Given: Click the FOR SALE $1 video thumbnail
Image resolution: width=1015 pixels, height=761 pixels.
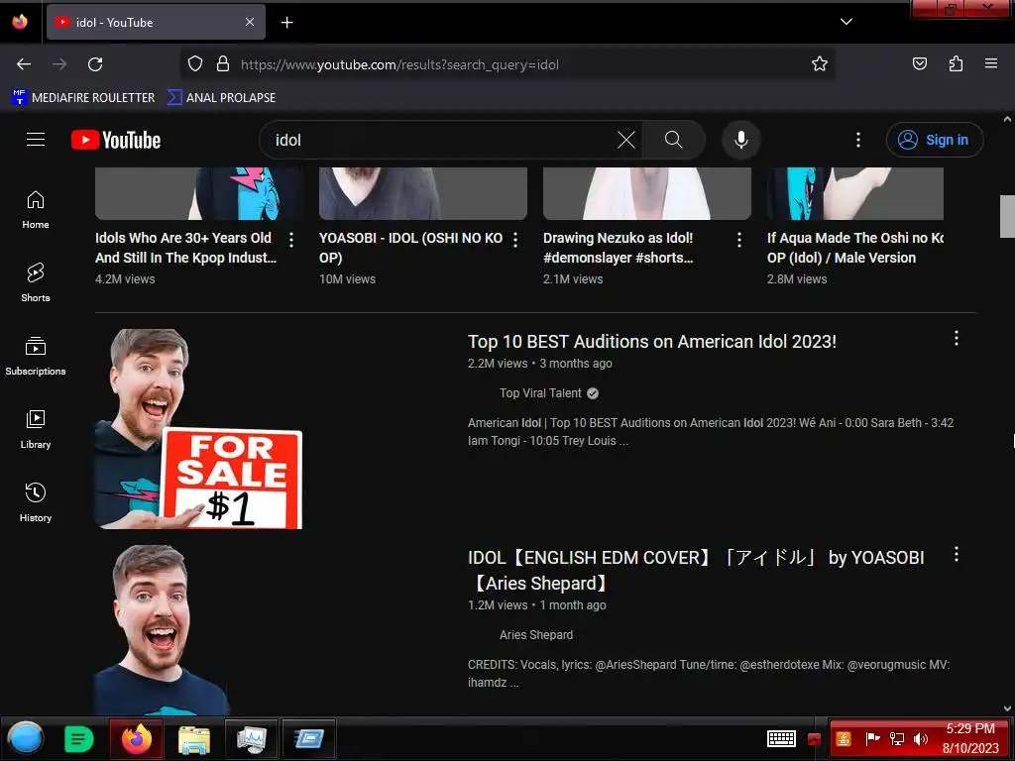Looking at the screenshot, I should tap(198, 428).
